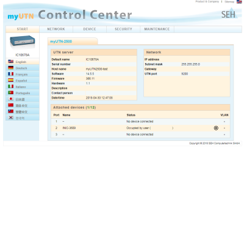
Task: Choose the French flag icon
Action: click(x=11, y=74)
